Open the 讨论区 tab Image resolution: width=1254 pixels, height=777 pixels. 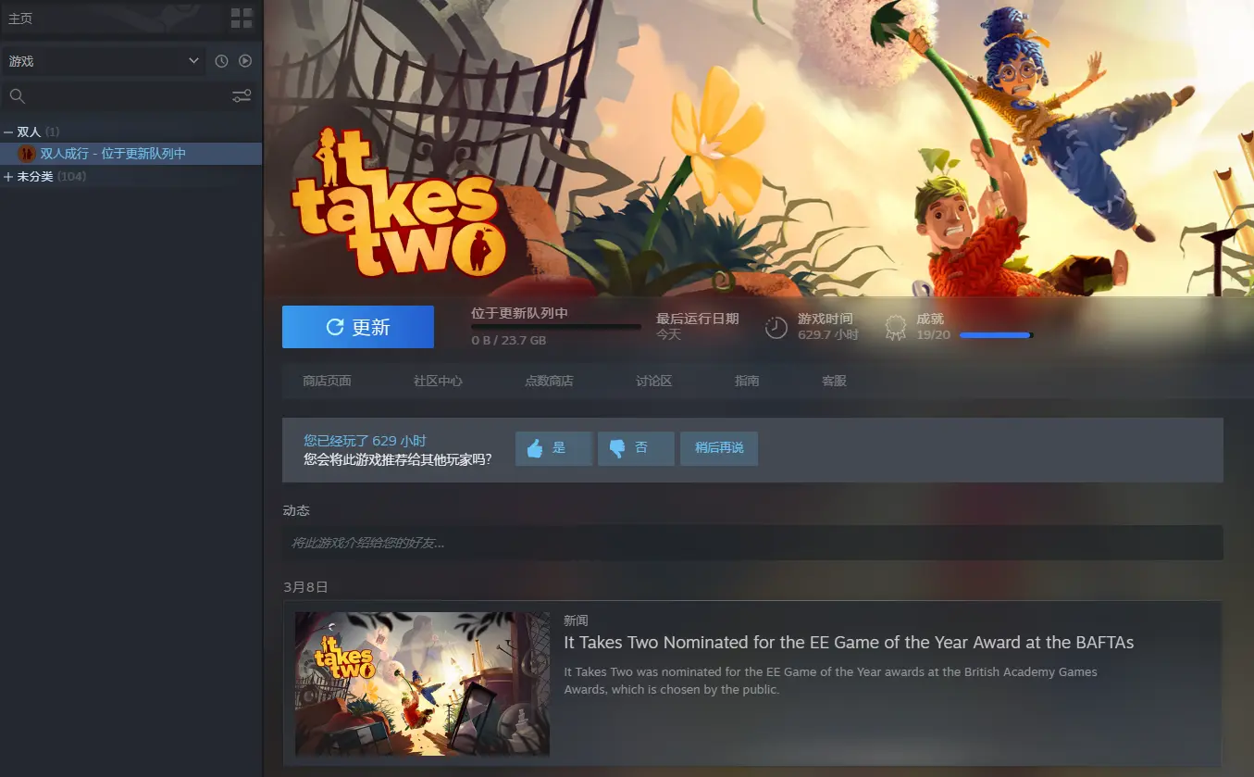[x=653, y=381]
